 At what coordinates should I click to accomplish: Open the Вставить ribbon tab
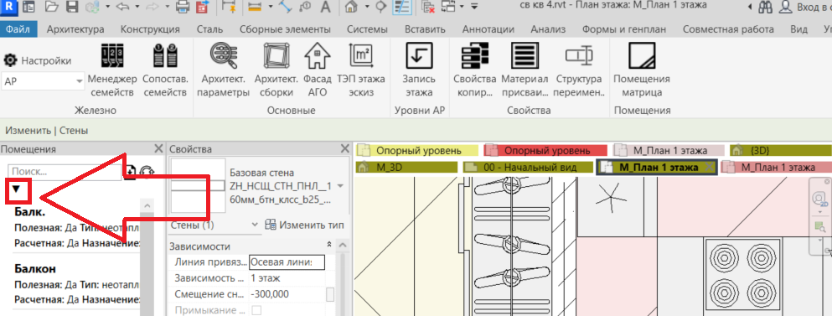(425, 29)
